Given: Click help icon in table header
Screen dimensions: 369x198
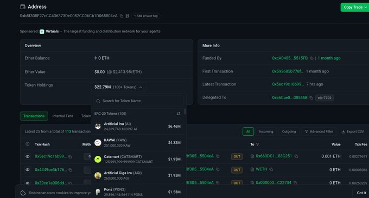Looking at the screenshot, I should (x=28, y=144).
